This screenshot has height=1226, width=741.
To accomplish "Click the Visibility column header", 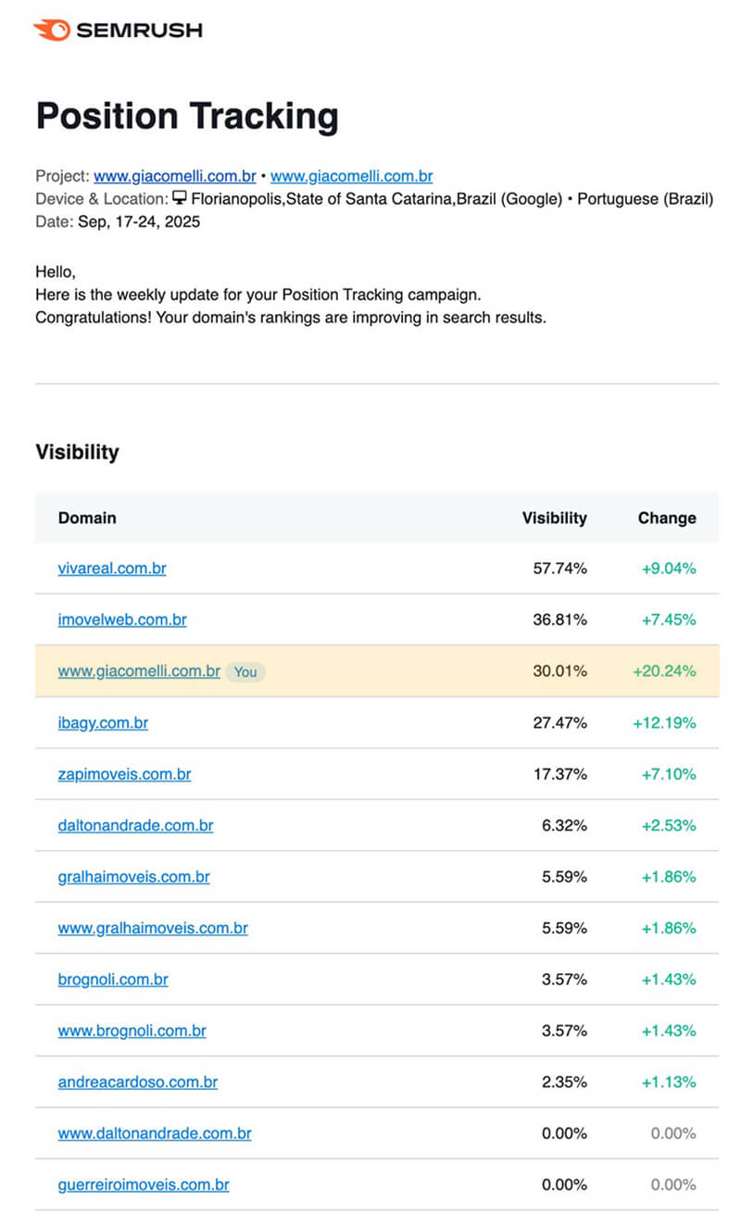I will pyautogui.click(x=554, y=518).
